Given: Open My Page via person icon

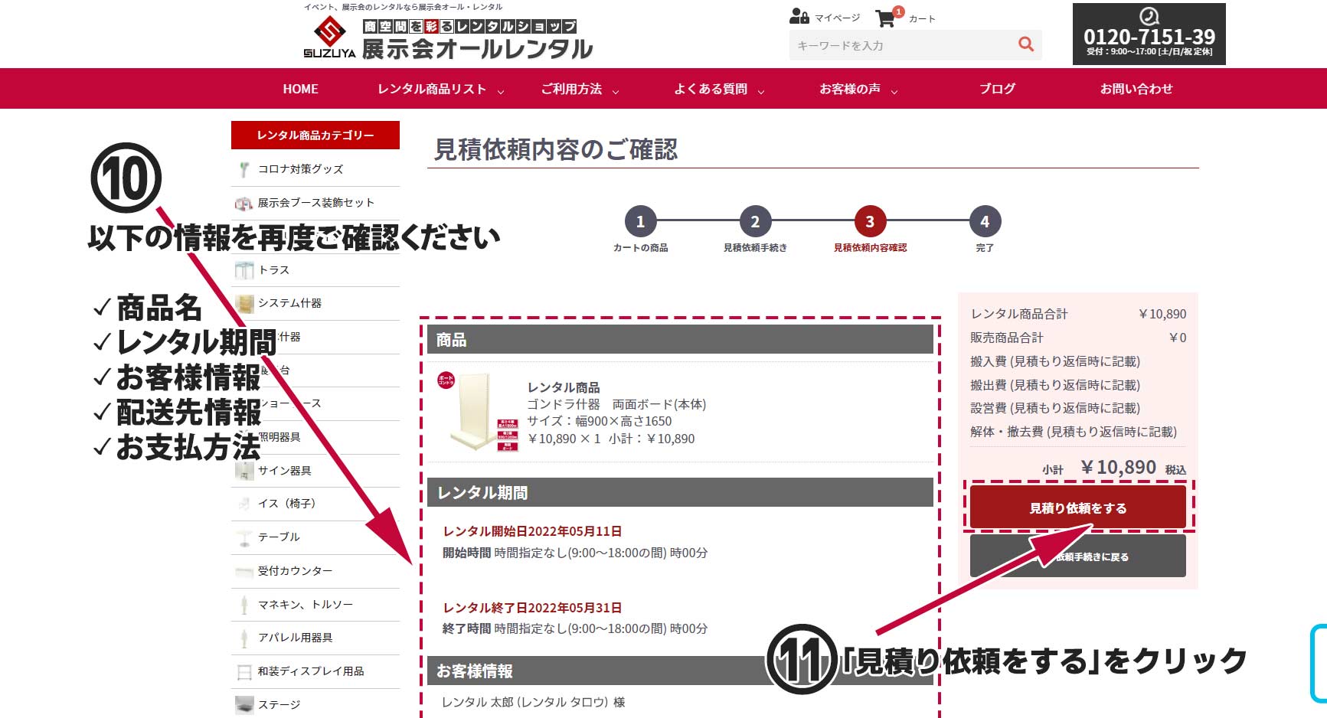Looking at the screenshot, I should pos(799,16).
